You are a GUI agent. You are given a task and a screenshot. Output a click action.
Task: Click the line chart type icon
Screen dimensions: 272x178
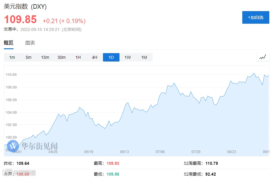coord(263,57)
